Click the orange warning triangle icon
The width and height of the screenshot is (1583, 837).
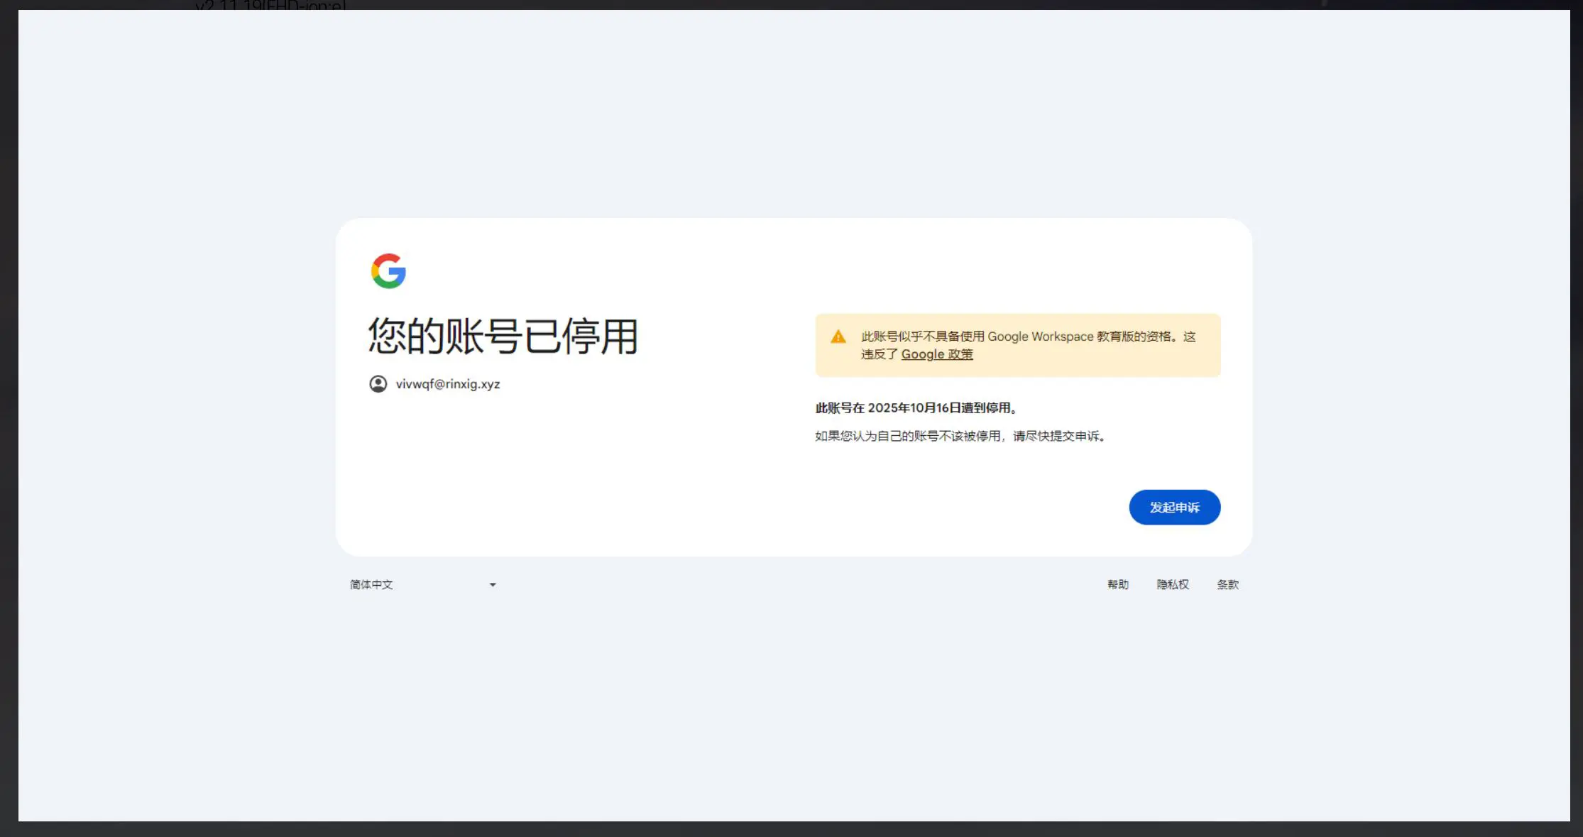point(838,337)
